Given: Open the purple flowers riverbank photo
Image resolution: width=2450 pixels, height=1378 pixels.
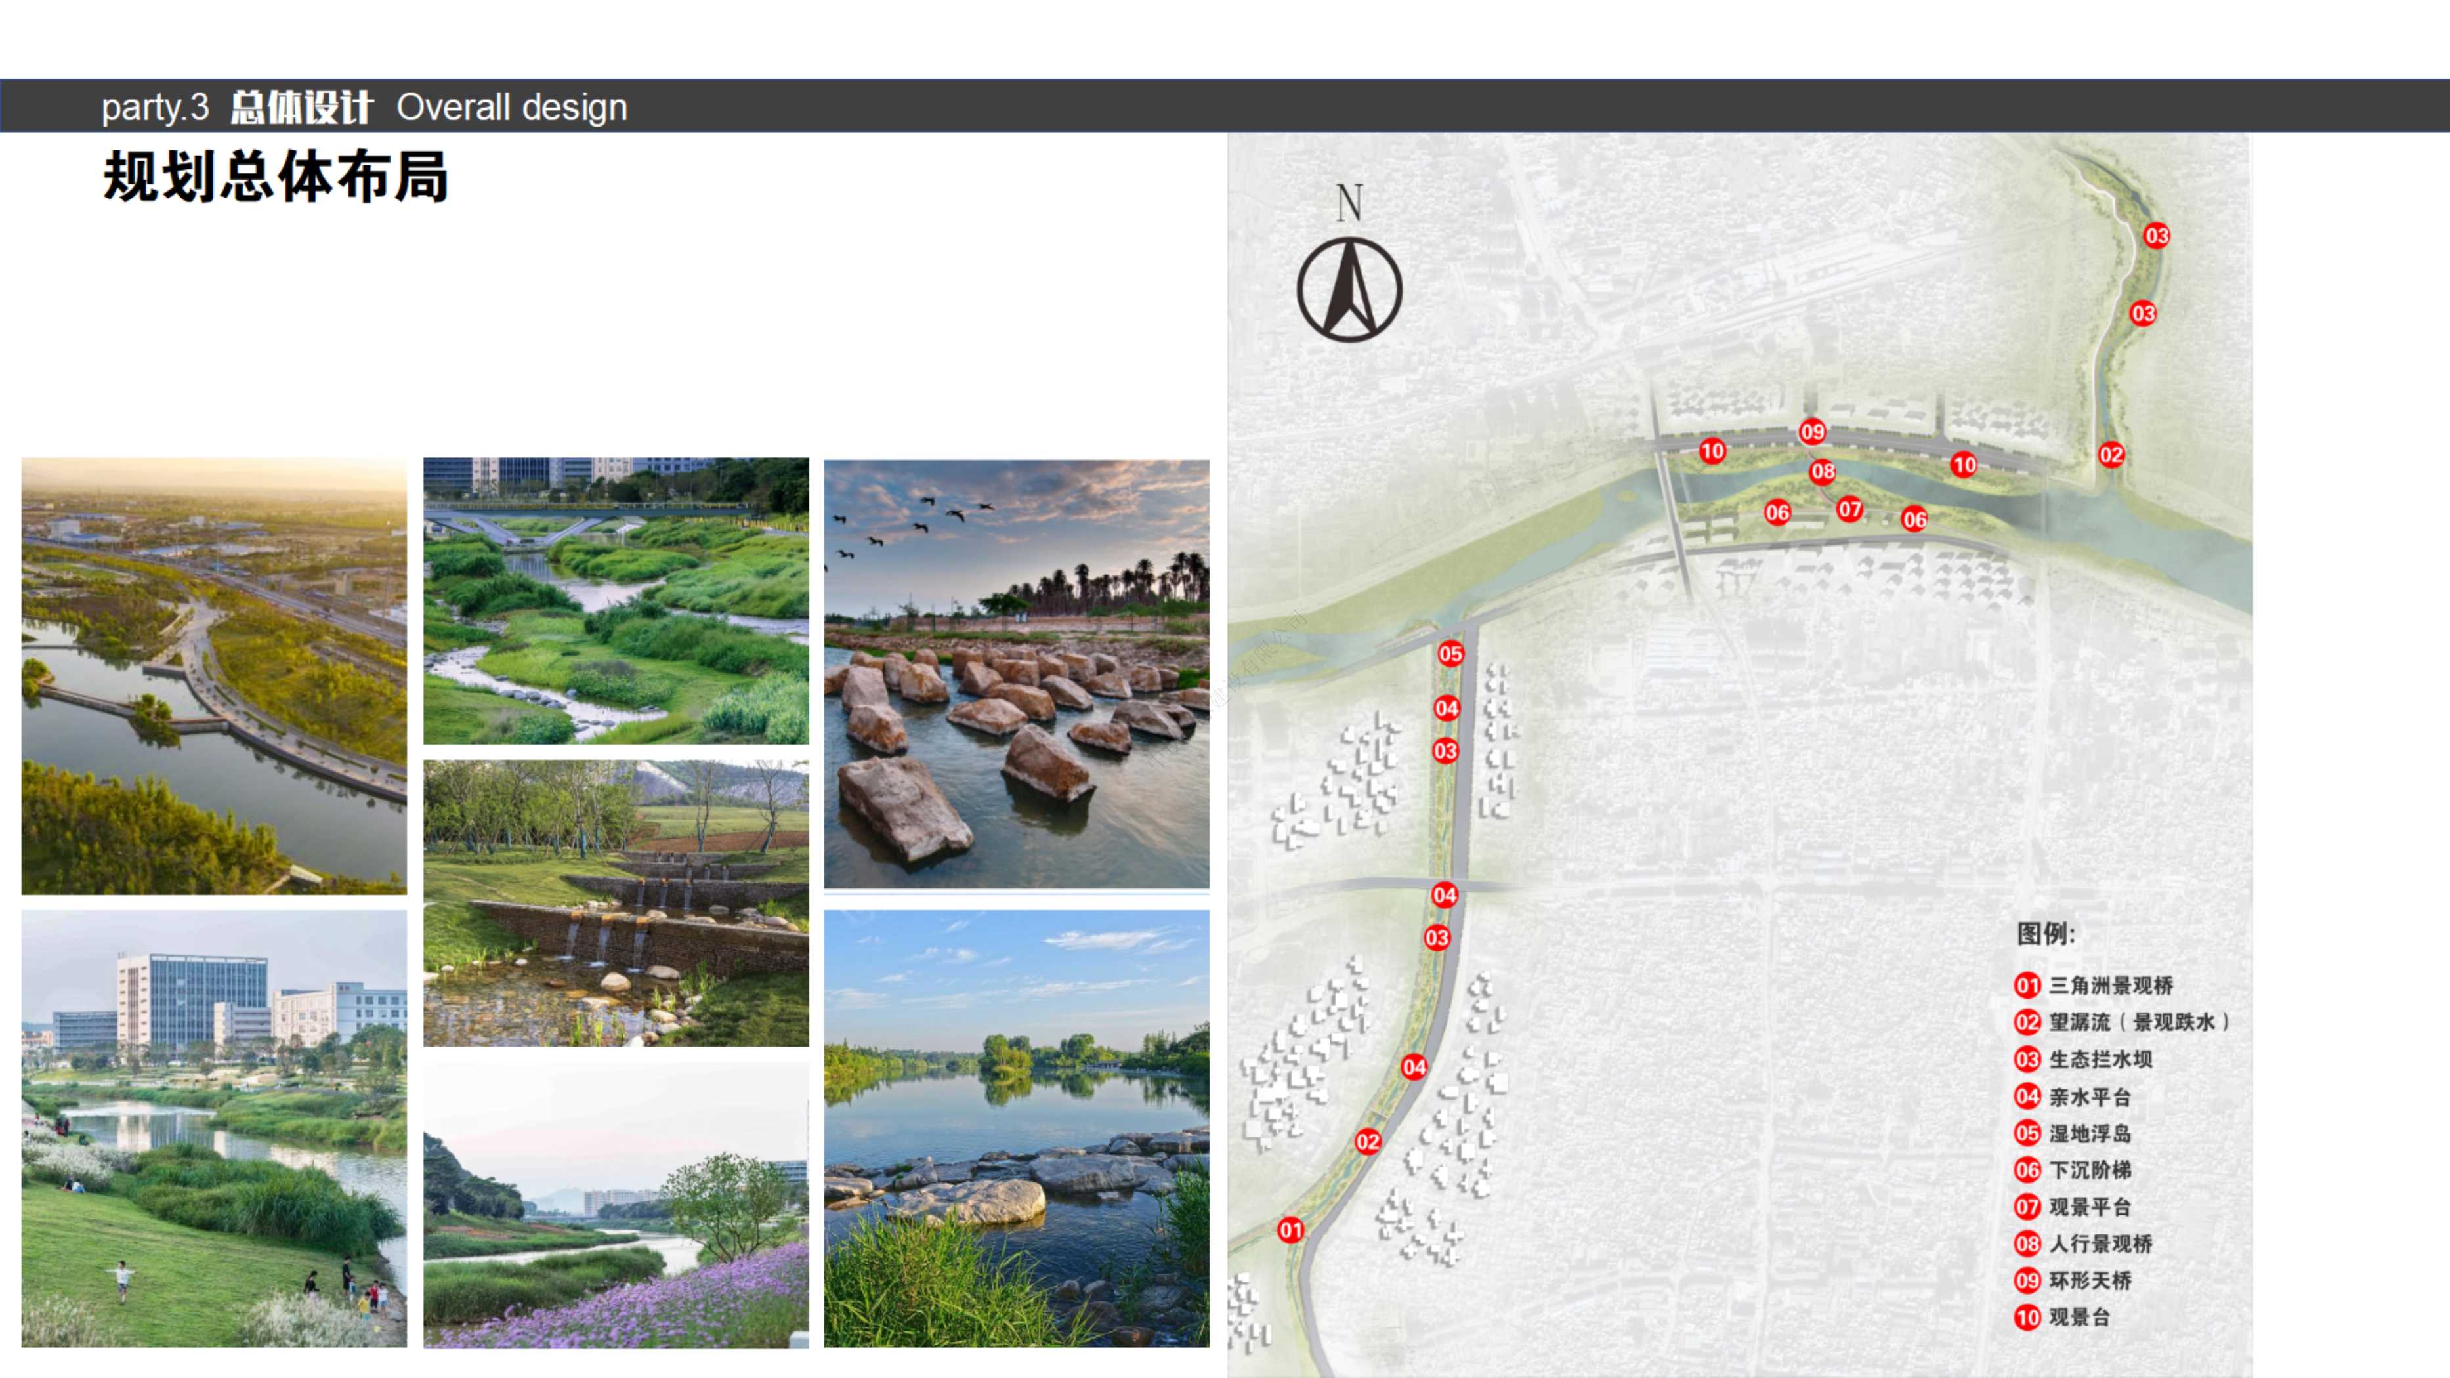Looking at the screenshot, I should point(616,1205).
